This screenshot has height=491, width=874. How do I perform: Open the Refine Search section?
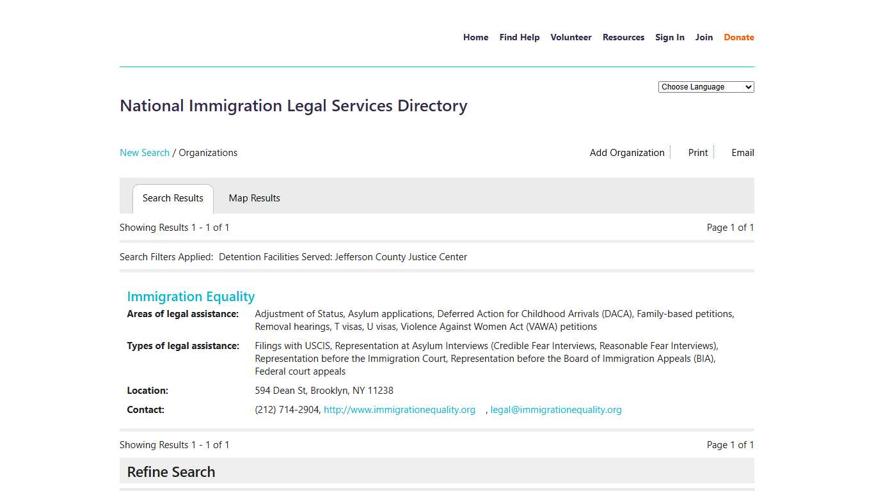[171, 471]
